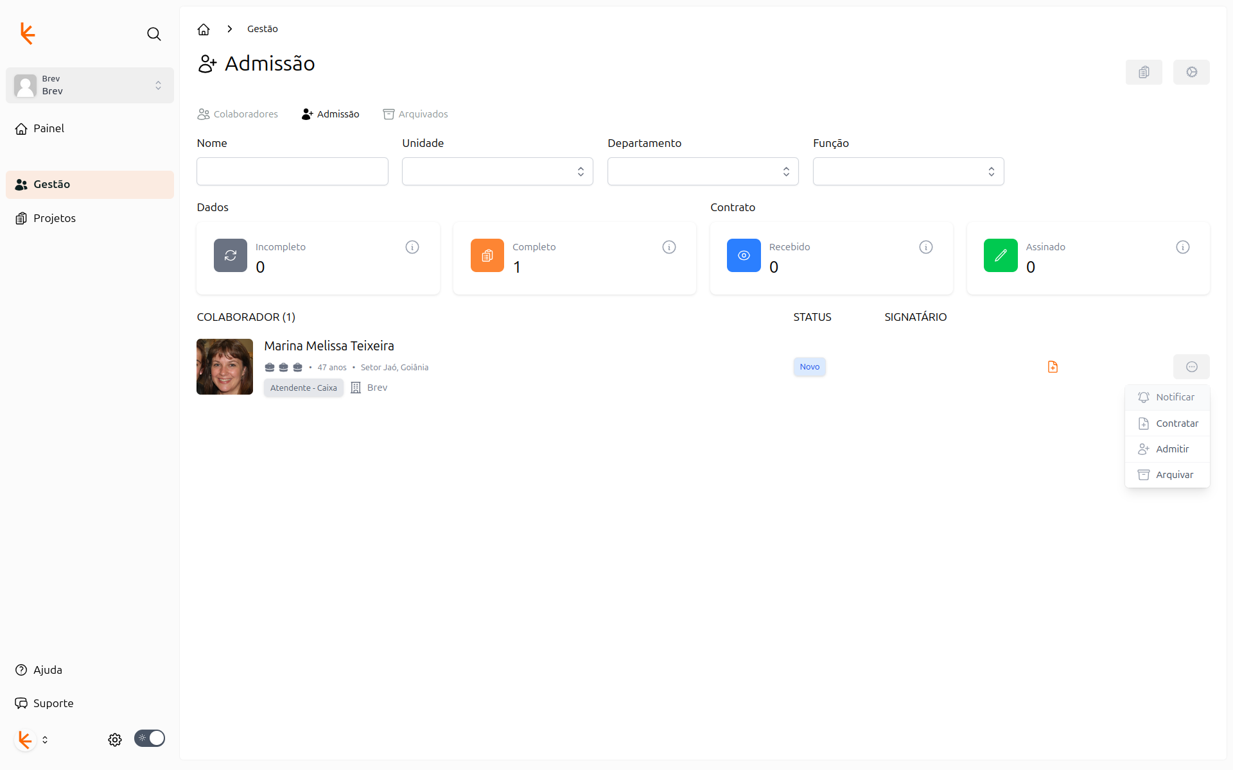Screen dimensions: 1233x770
Task: Click the blue Recebido eye icon
Action: pos(744,255)
